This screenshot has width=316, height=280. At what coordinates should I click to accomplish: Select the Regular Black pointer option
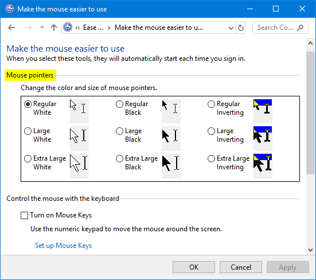[x=119, y=104]
